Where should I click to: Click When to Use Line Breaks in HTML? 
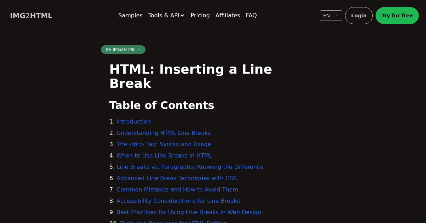[x=164, y=155]
